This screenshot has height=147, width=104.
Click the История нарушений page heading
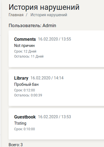coord(44,7)
